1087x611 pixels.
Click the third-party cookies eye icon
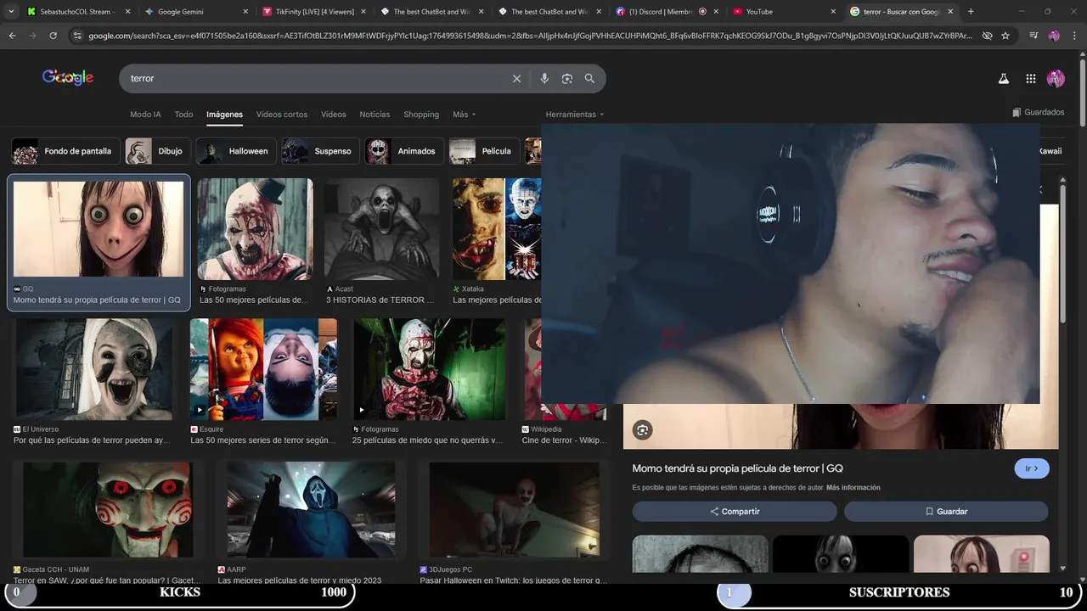click(x=987, y=36)
